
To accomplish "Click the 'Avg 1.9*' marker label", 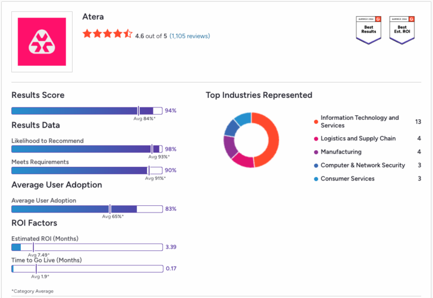I will (x=40, y=277).
